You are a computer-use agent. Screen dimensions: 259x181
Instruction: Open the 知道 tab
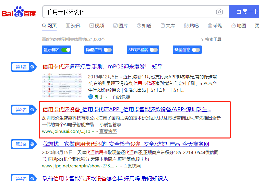click(144, 26)
